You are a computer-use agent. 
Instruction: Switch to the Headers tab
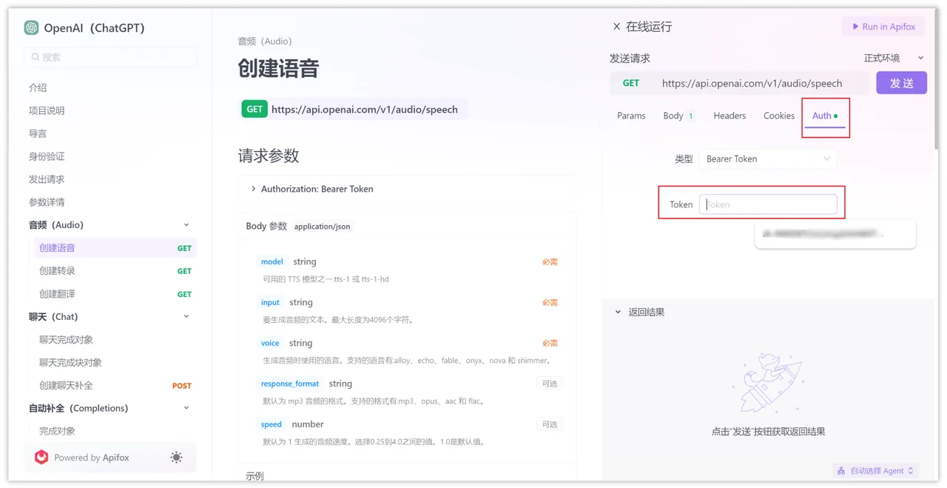(729, 116)
